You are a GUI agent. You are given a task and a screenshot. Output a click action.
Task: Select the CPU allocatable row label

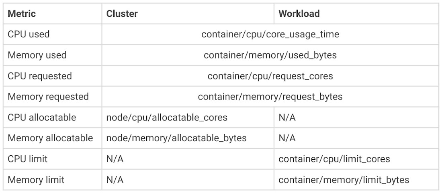[42, 118]
